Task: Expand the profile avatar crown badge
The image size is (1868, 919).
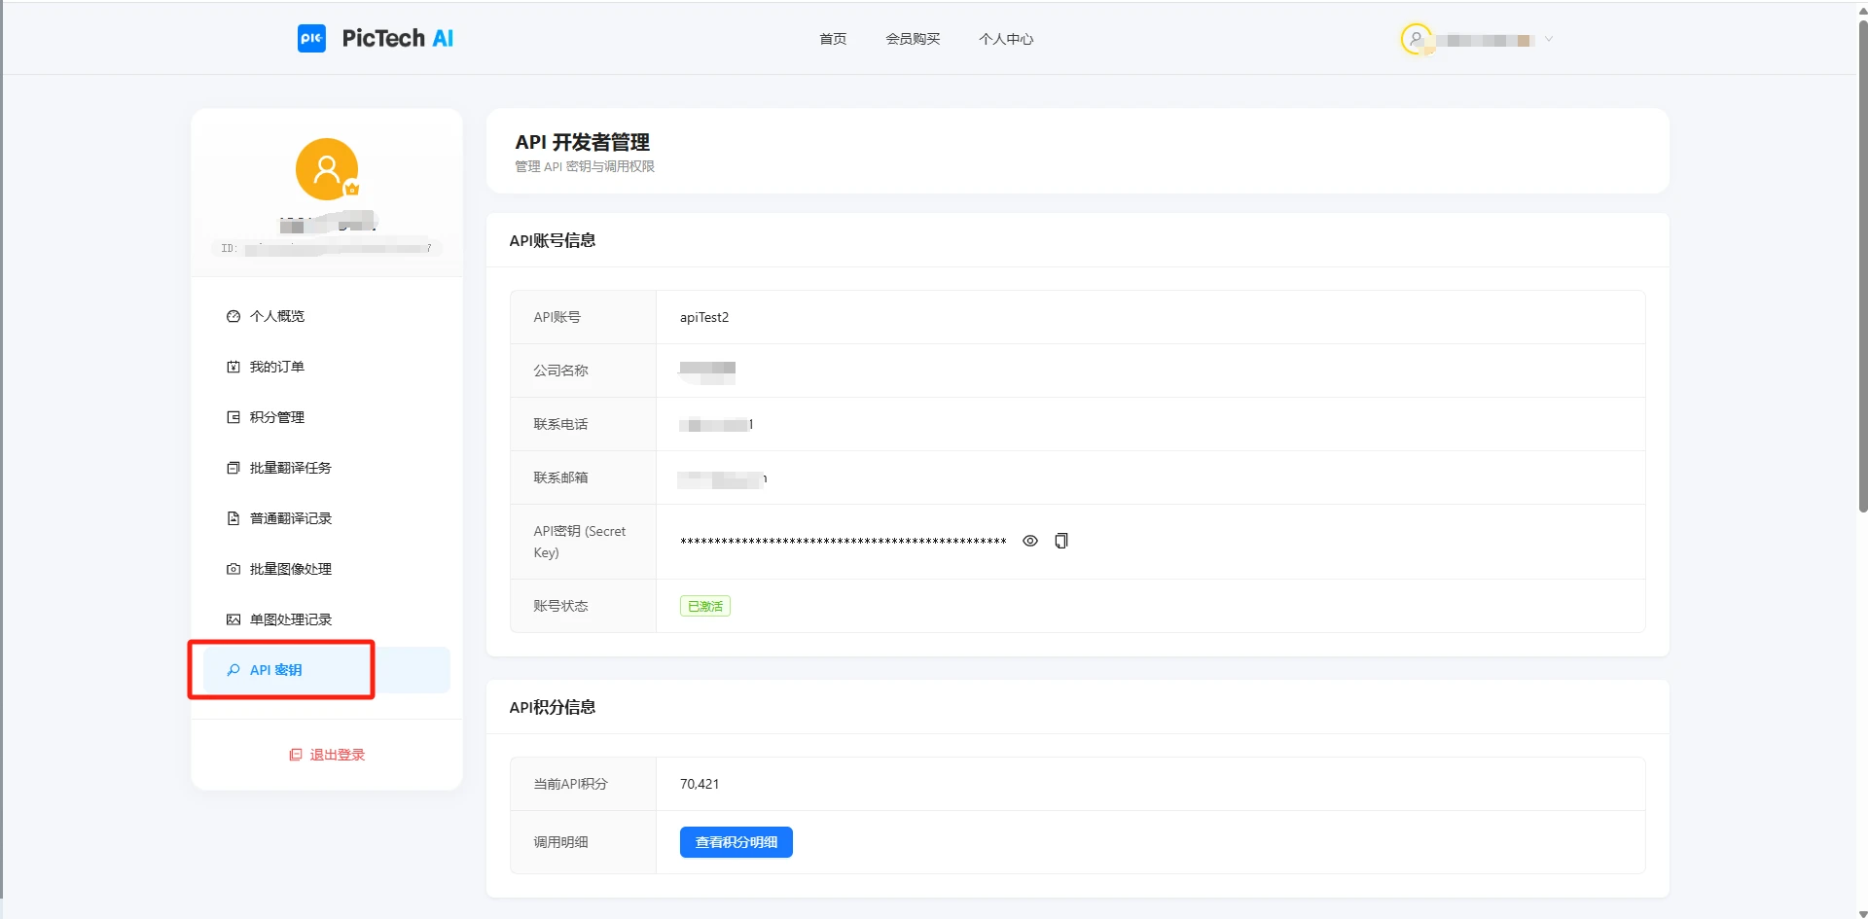Action: coord(352,191)
